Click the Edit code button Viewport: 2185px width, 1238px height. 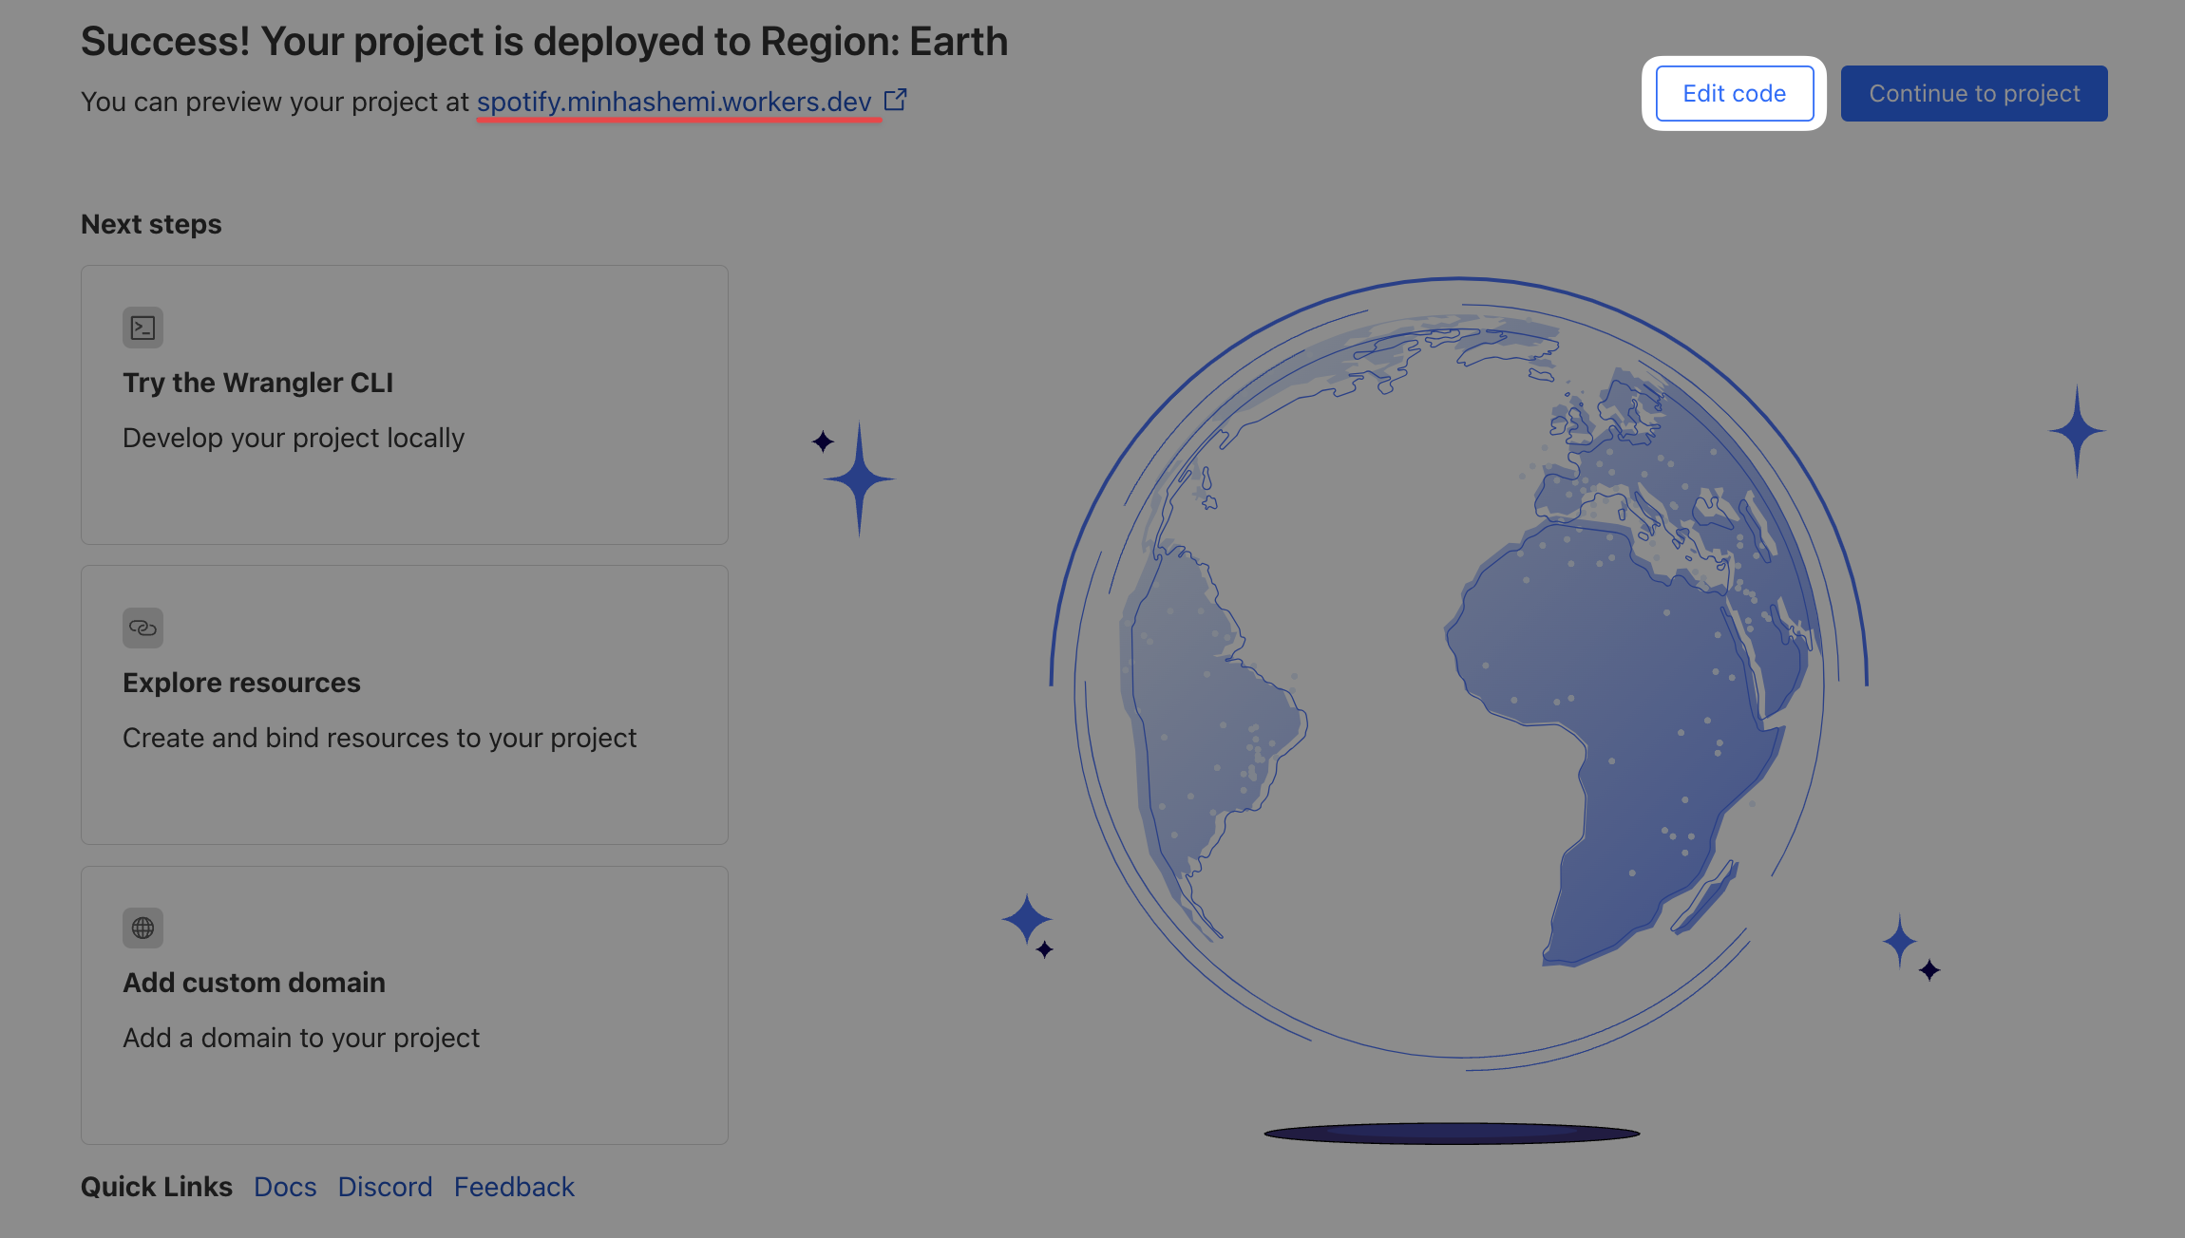tap(1734, 93)
